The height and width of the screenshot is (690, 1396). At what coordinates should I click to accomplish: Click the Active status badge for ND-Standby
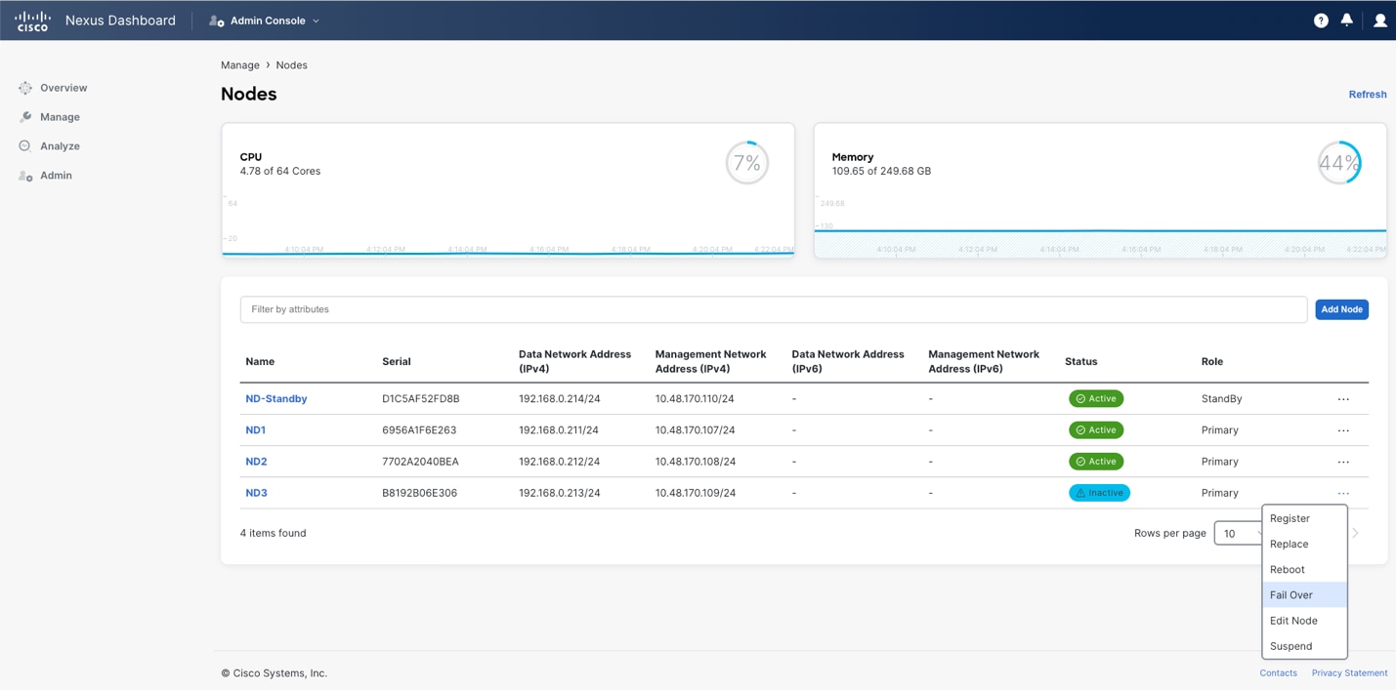pos(1096,399)
